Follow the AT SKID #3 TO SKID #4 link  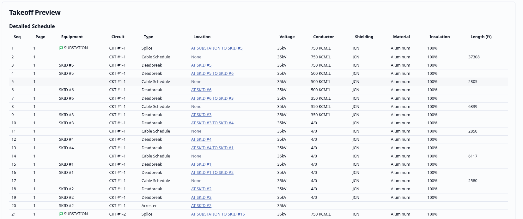pyautogui.click(x=212, y=123)
